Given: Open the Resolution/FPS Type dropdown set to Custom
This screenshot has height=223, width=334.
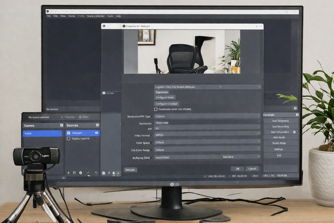Looking at the screenshot, I should point(207,116).
